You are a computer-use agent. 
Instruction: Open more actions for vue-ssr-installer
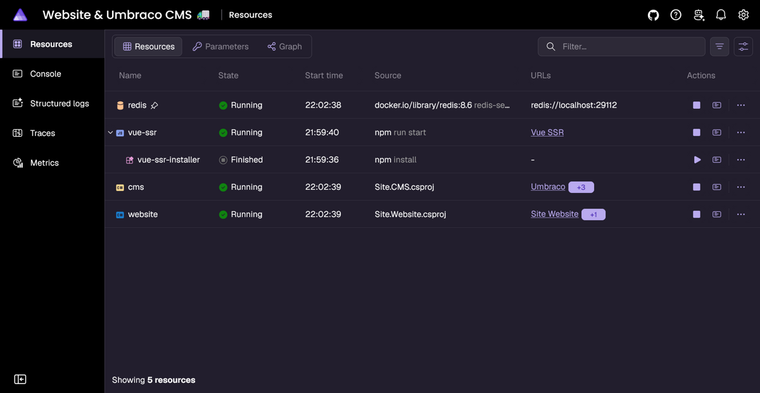click(x=741, y=159)
